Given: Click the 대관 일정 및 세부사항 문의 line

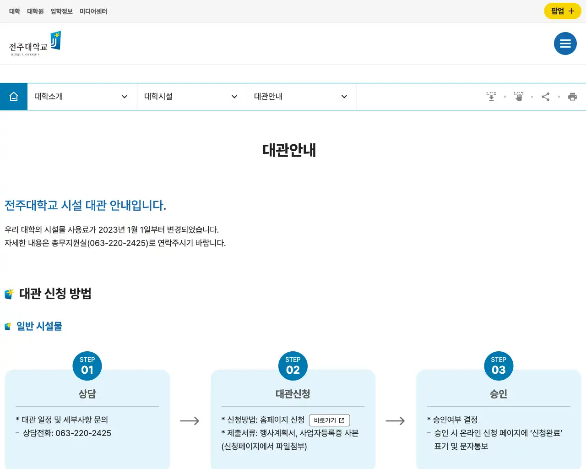Looking at the screenshot, I should [x=62, y=420].
